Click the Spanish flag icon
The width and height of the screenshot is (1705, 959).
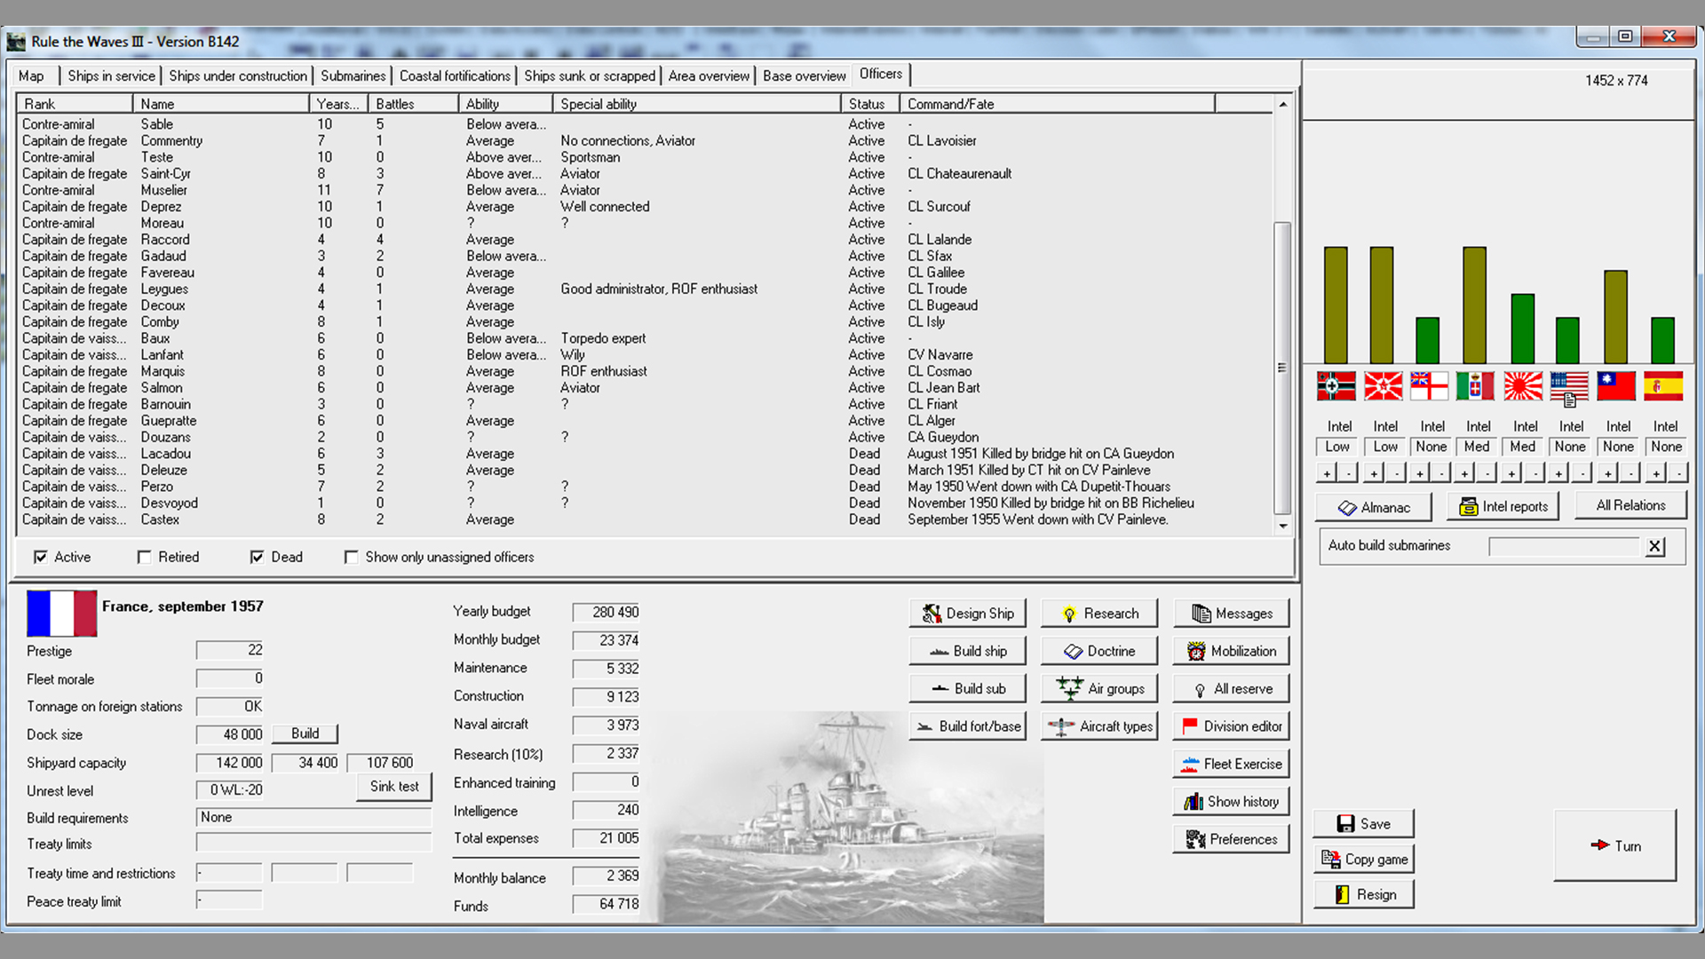[x=1663, y=386]
